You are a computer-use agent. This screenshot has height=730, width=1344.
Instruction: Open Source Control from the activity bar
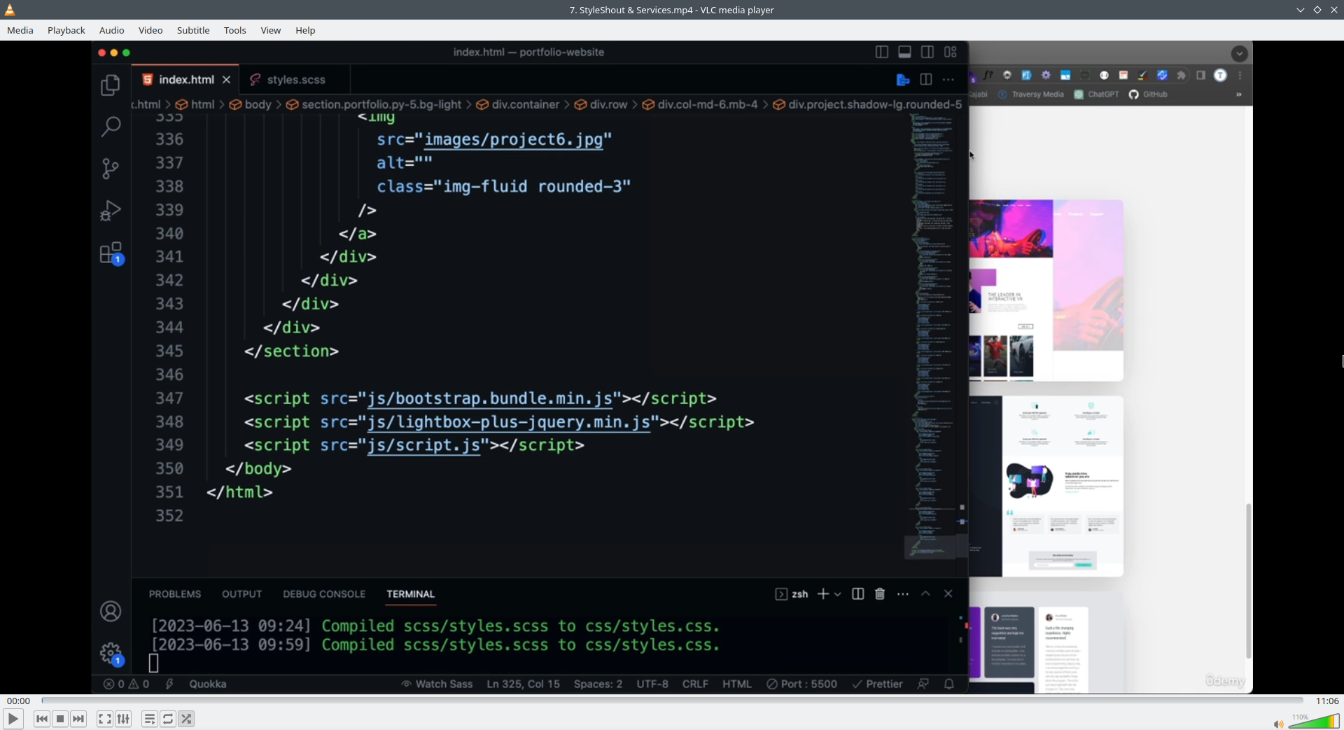(x=111, y=168)
